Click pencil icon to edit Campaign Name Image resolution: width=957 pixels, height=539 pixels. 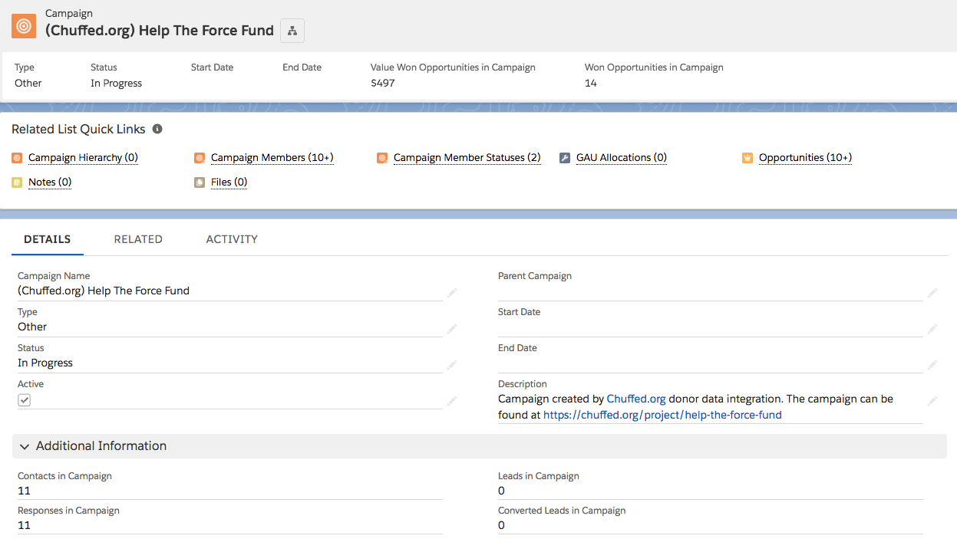coord(452,292)
